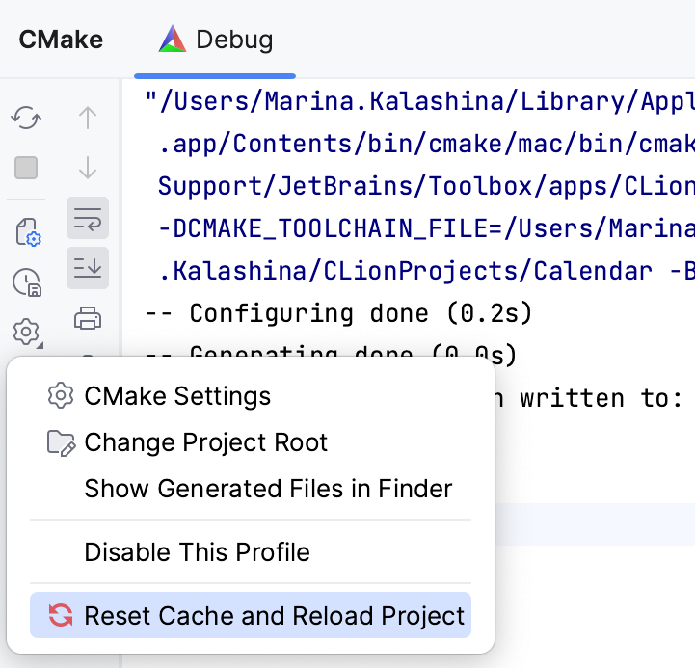The width and height of the screenshot is (695, 668).
Task: Select Reset Cache and Reload Project
Action: coord(251,615)
